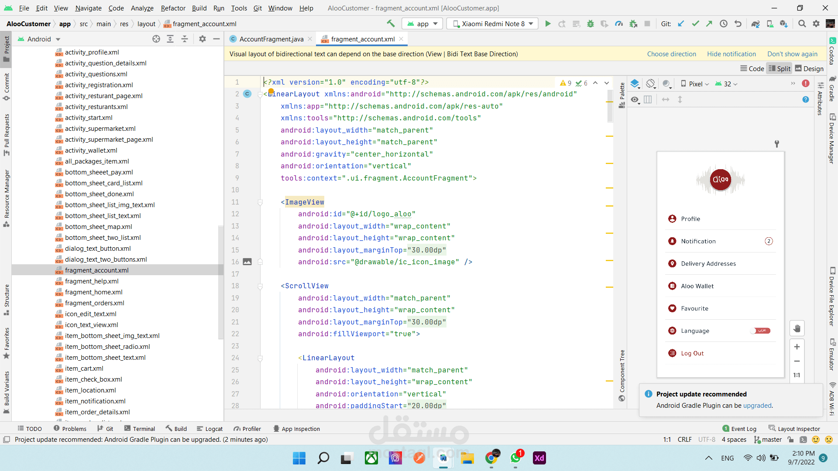Click the design surface layers icon

(635, 84)
